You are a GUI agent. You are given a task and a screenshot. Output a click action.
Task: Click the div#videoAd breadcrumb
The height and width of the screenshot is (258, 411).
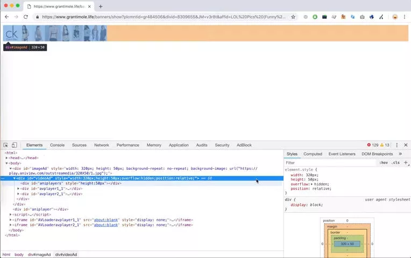click(66, 254)
